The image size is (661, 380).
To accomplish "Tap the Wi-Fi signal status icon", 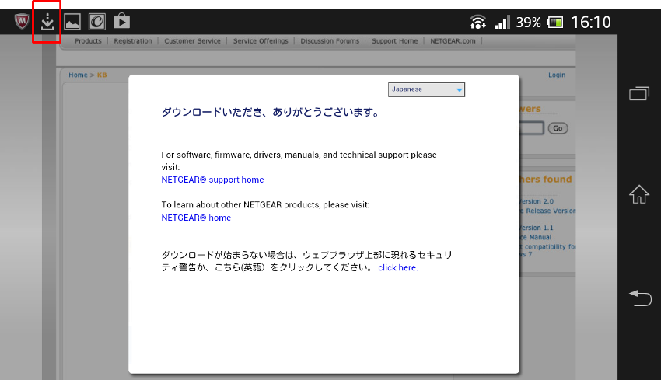I will [x=477, y=22].
